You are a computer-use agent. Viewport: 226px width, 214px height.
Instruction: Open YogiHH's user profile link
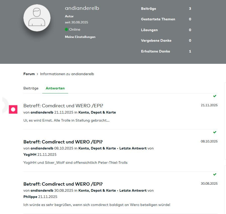tap(30, 154)
